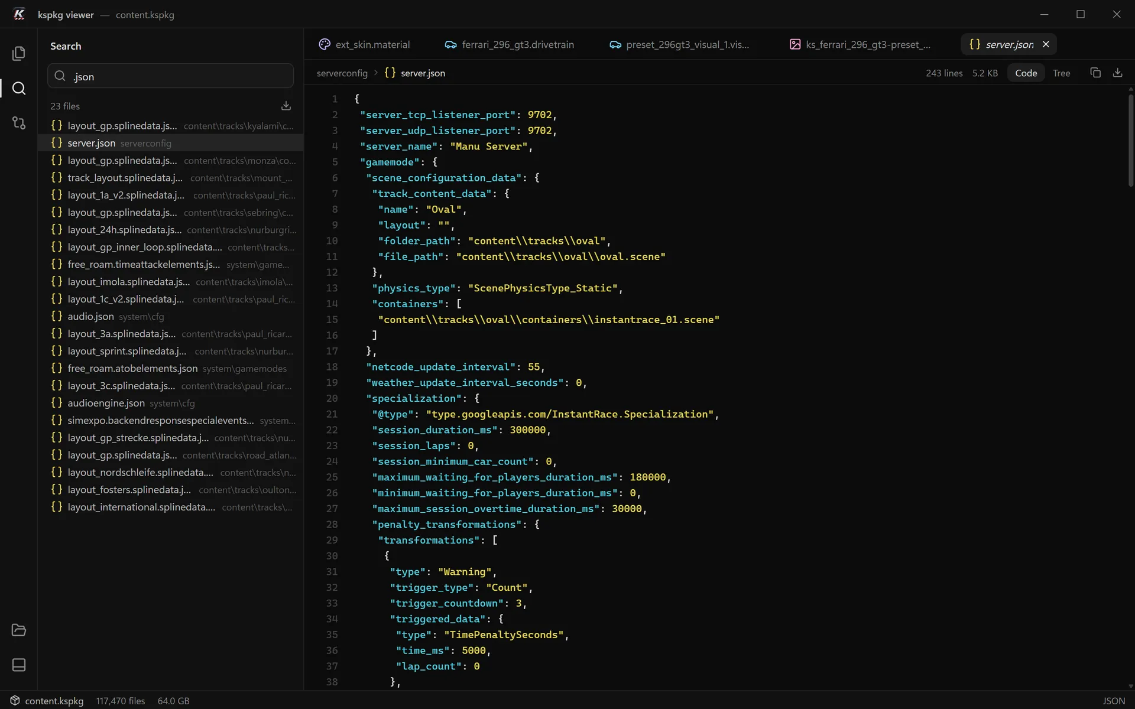Click the package icon in status bar
This screenshot has height=709, width=1135.
pyautogui.click(x=15, y=701)
